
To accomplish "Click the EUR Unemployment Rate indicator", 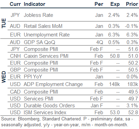I will [47, 35].
